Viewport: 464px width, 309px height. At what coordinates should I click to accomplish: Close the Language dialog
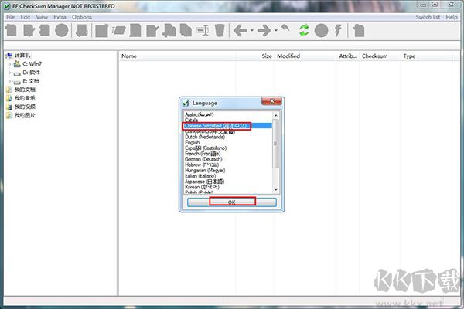tap(271, 101)
